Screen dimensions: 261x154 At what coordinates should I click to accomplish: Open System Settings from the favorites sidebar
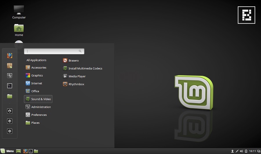10,76
